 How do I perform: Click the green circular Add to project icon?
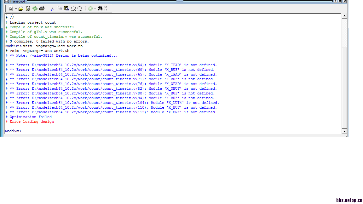(x=90, y=8)
